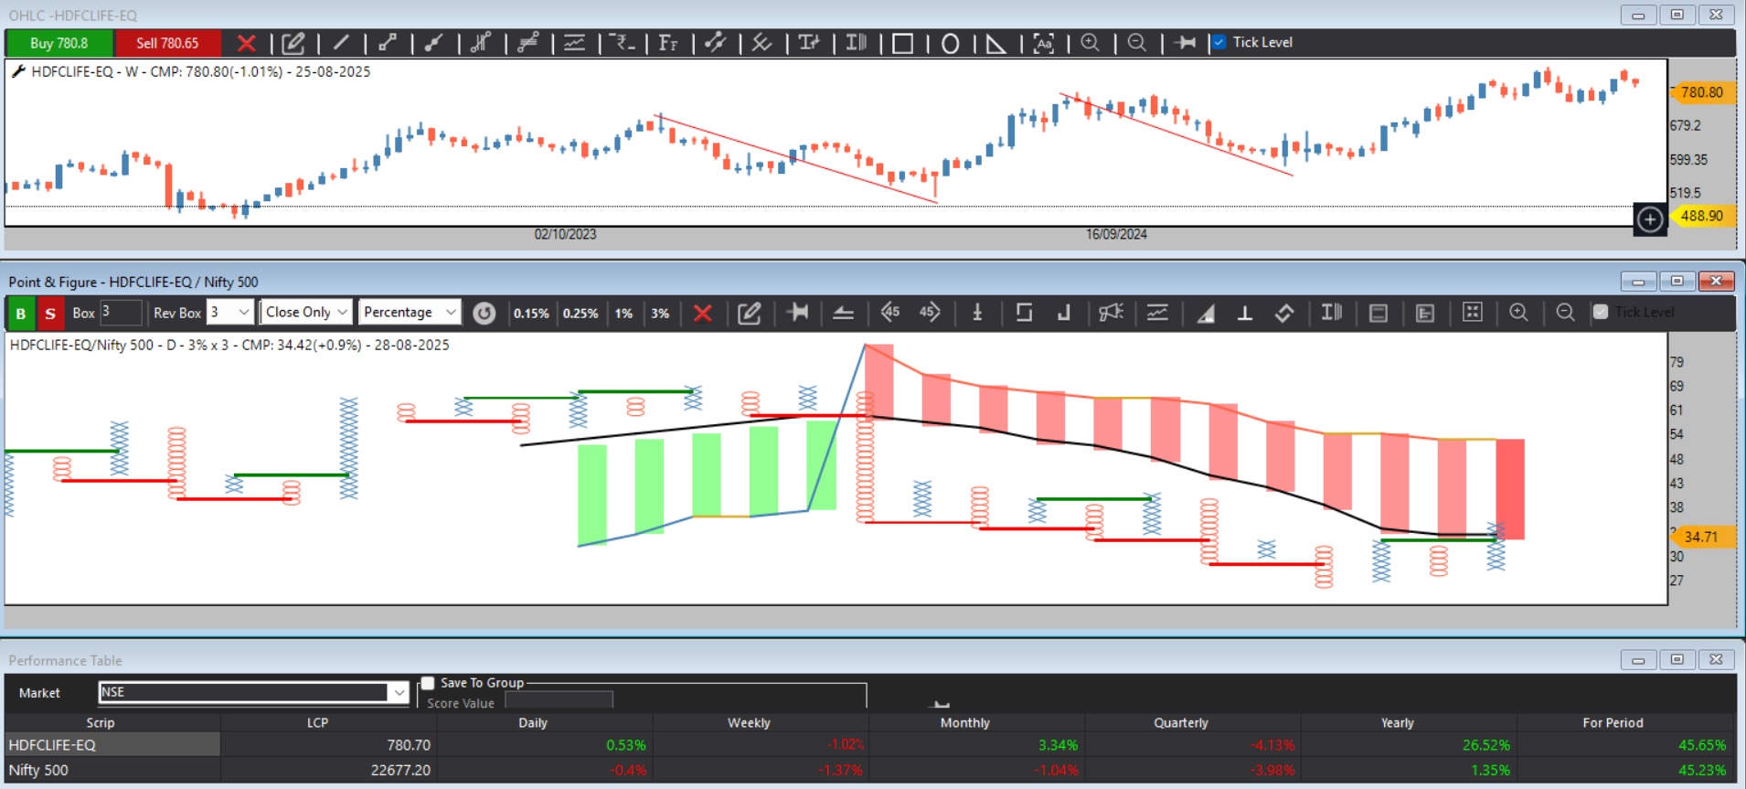Click the moving average lines icon in P&F toolbar

pyautogui.click(x=1157, y=313)
